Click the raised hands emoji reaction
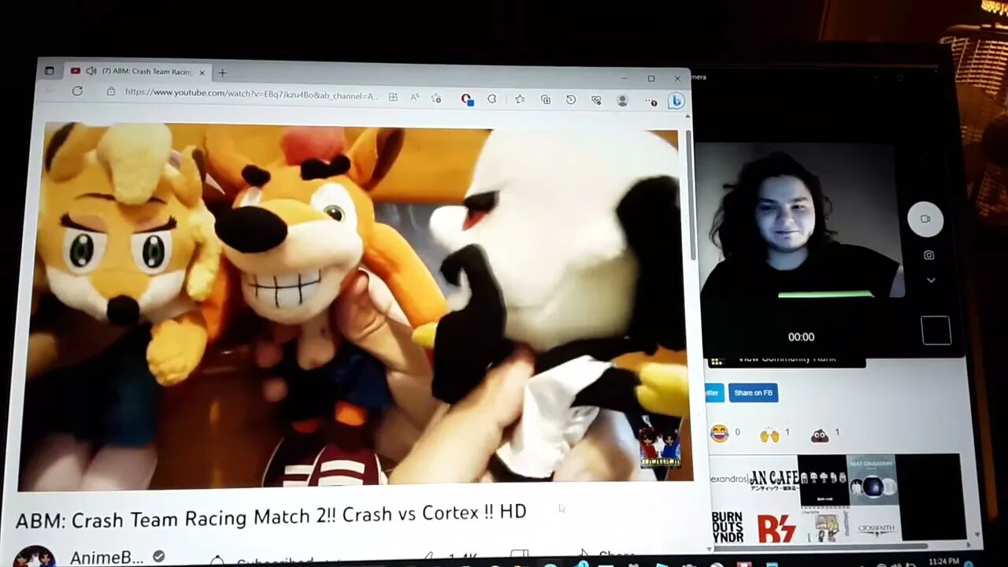The width and height of the screenshot is (1008, 567). point(769,433)
